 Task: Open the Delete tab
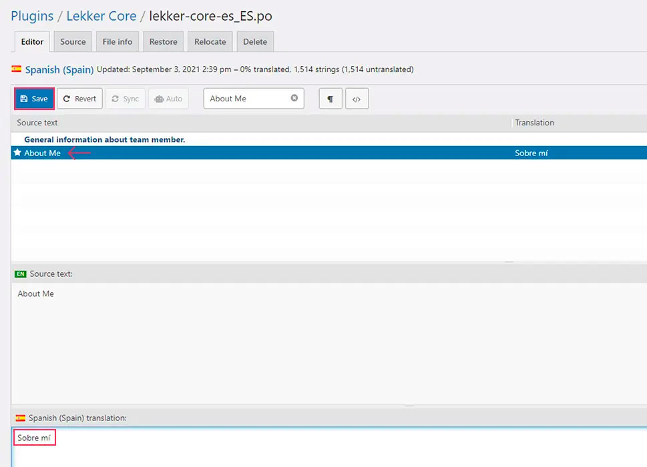point(254,41)
